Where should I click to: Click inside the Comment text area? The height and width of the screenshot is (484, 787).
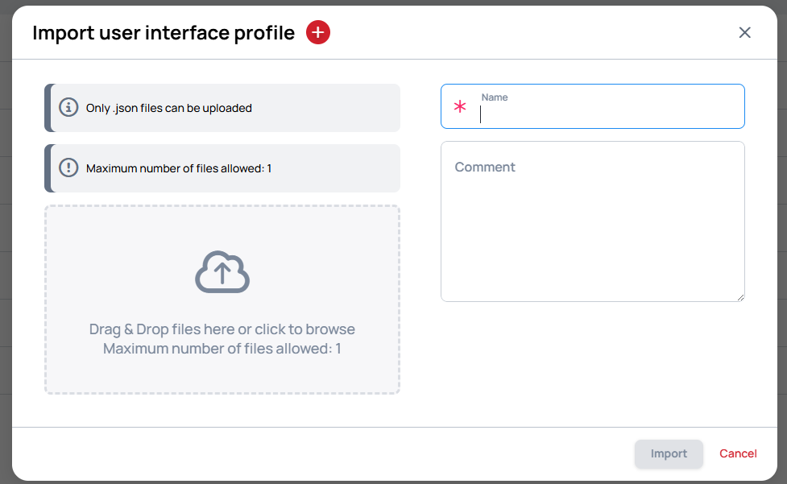point(592,221)
